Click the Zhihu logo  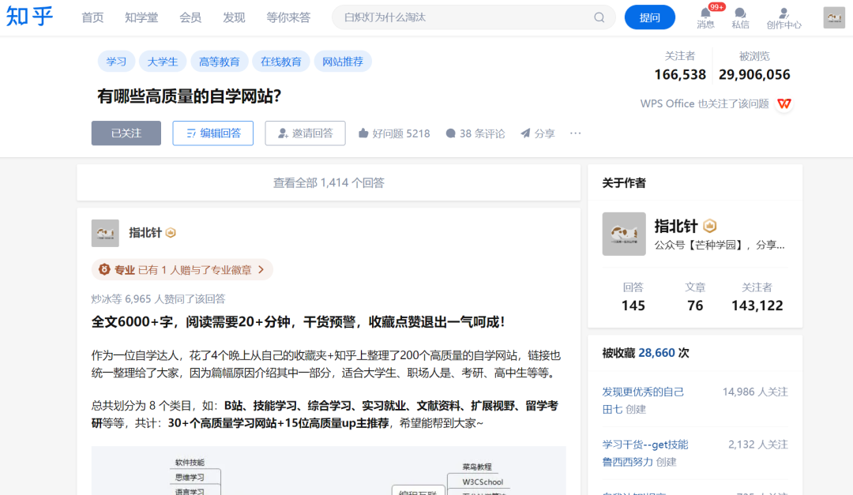point(30,17)
